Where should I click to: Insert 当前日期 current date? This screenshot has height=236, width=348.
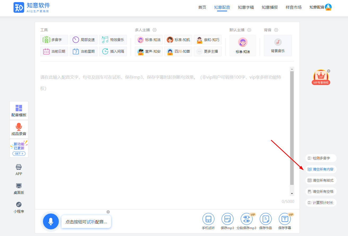coord(54,51)
